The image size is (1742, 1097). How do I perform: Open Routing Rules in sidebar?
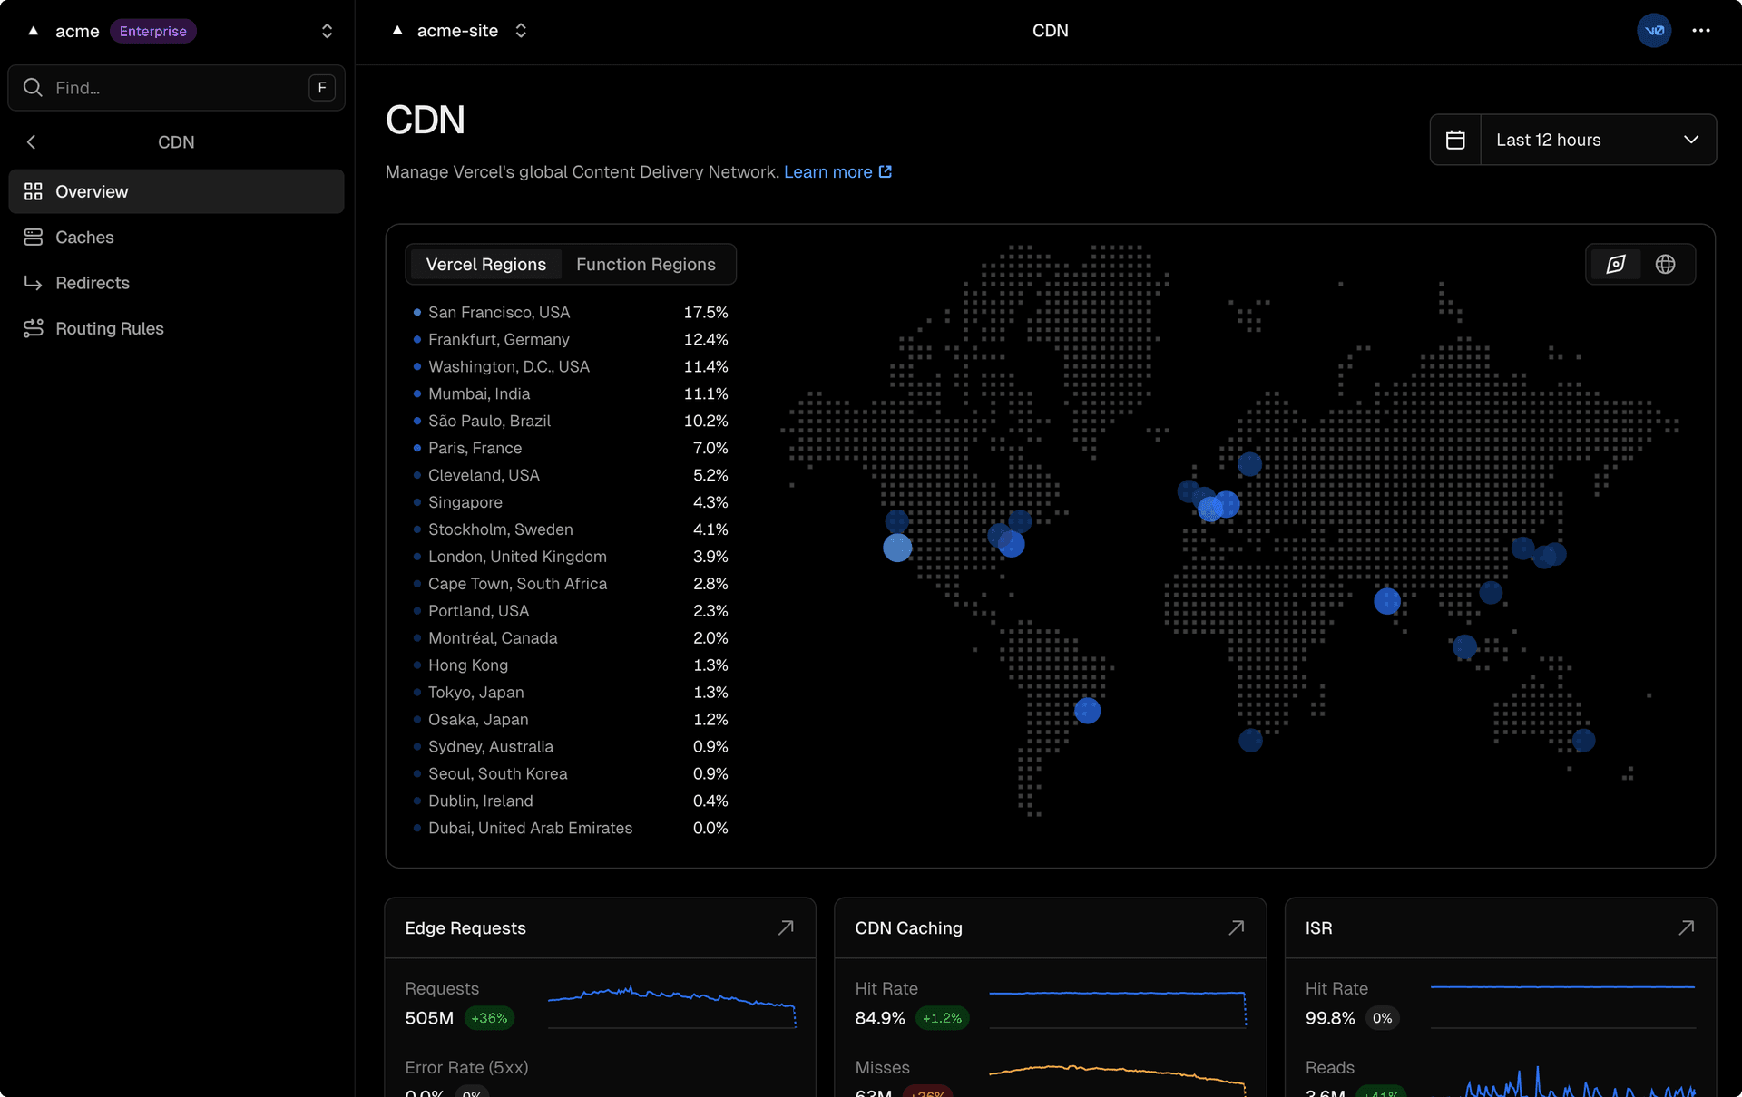click(x=109, y=328)
